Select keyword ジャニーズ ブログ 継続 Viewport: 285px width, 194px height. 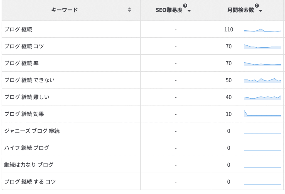[32, 131]
